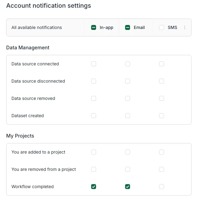Check In-app for Data source disconnected
The height and width of the screenshot is (202, 198).
pos(94,81)
